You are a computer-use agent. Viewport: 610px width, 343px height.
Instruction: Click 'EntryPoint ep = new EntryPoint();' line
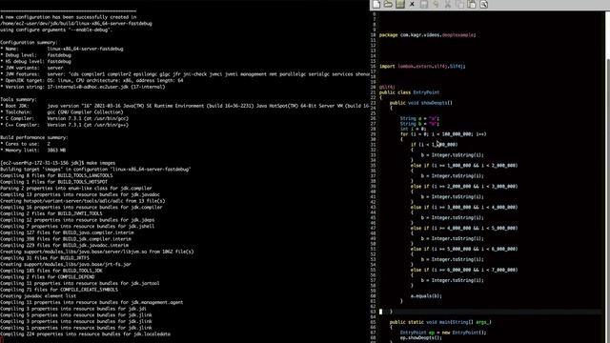tap(443, 333)
